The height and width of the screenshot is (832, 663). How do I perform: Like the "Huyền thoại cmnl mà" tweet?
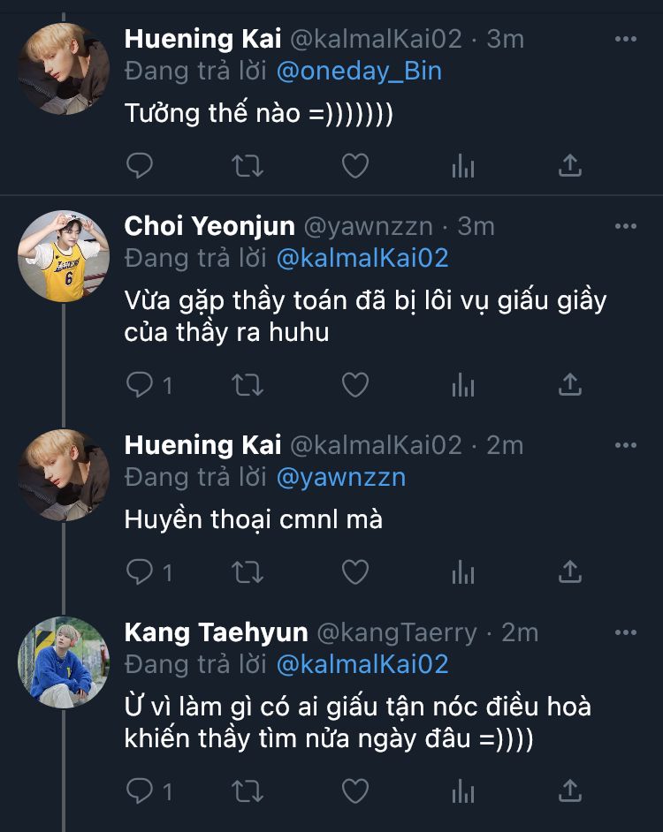click(x=355, y=572)
